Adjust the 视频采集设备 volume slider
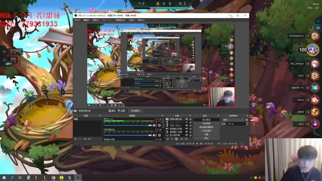The image size is (322, 181). tap(128, 135)
